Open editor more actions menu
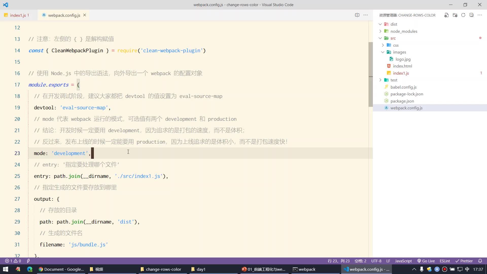This screenshot has height=274, width=487. [366, 15]
